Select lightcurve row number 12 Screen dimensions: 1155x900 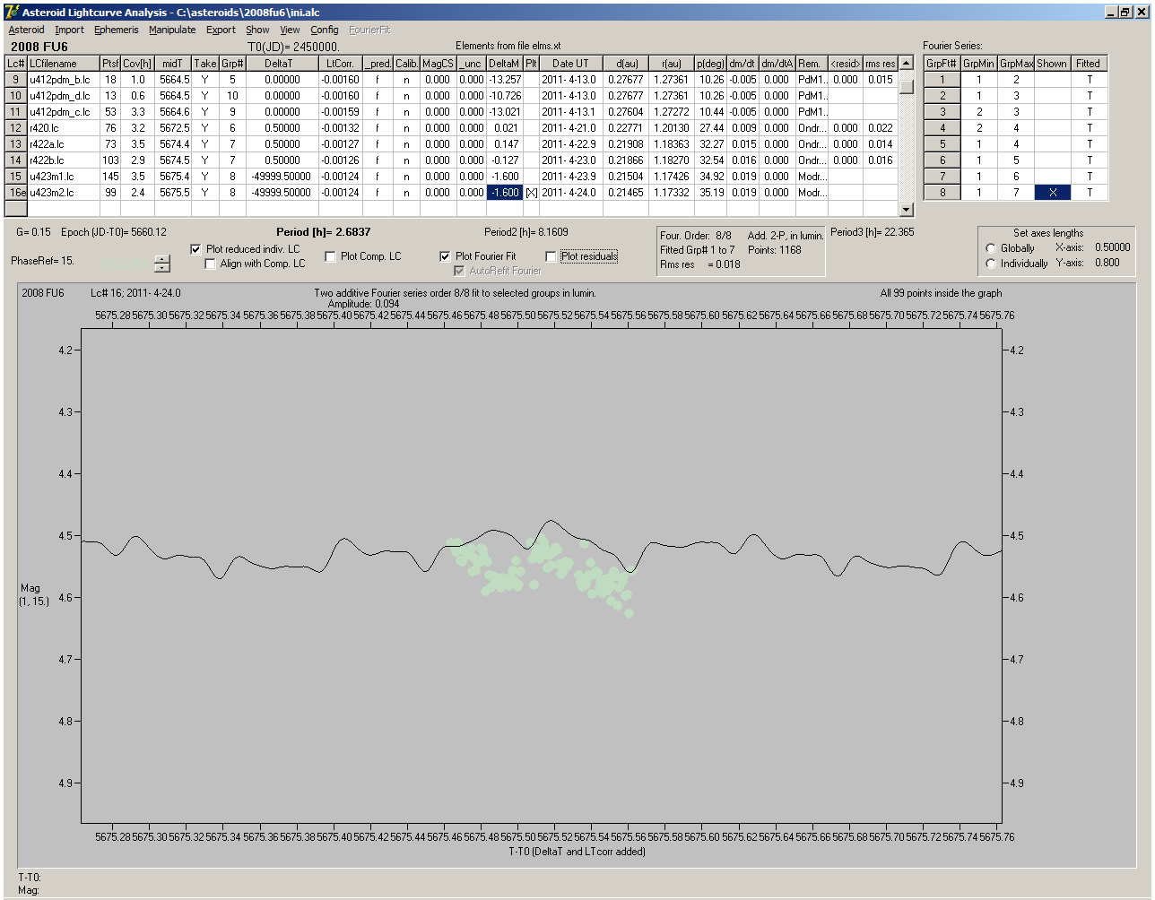pyautogui.click(x=16, y=128)
